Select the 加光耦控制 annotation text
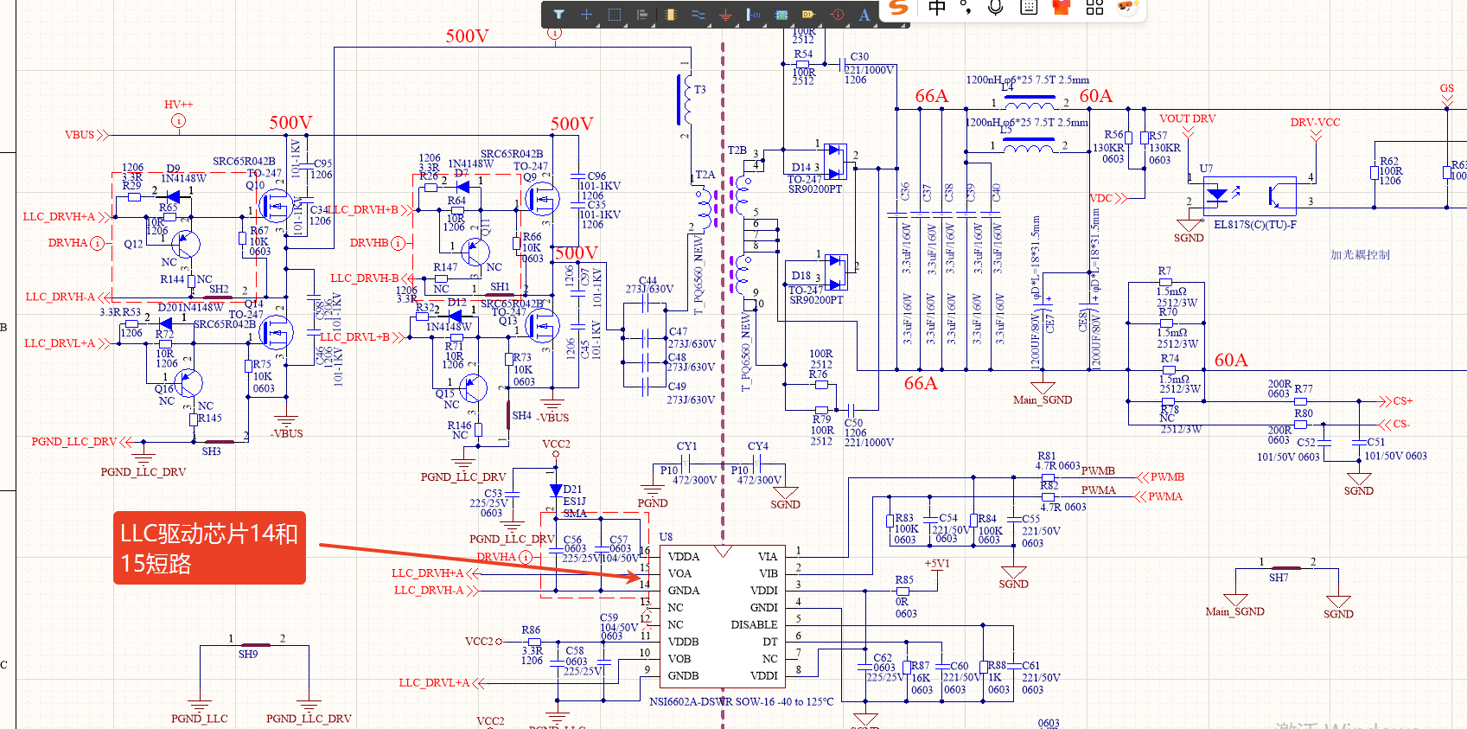 click(x=1360, y=254)
